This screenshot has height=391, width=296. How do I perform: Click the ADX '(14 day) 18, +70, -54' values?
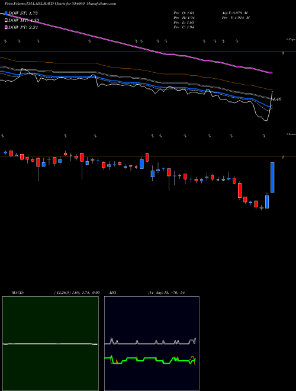tap(166, 293)
